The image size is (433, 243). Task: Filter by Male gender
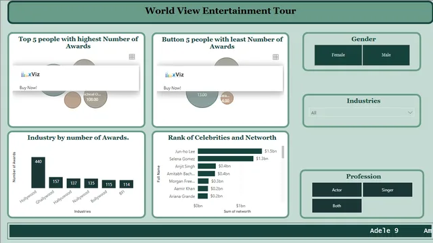tap(386, 55)
